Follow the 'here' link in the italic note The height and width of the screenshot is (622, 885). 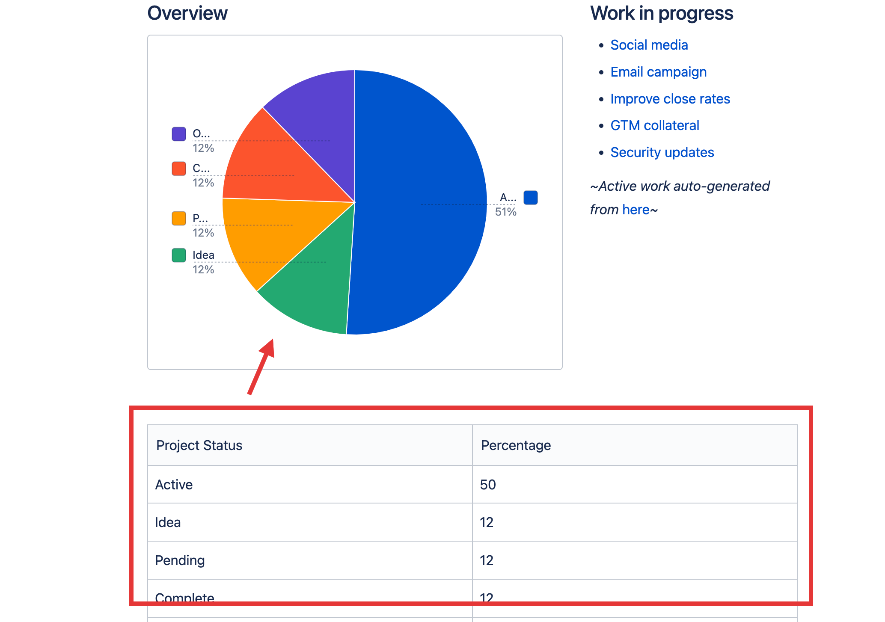[636, 210]
